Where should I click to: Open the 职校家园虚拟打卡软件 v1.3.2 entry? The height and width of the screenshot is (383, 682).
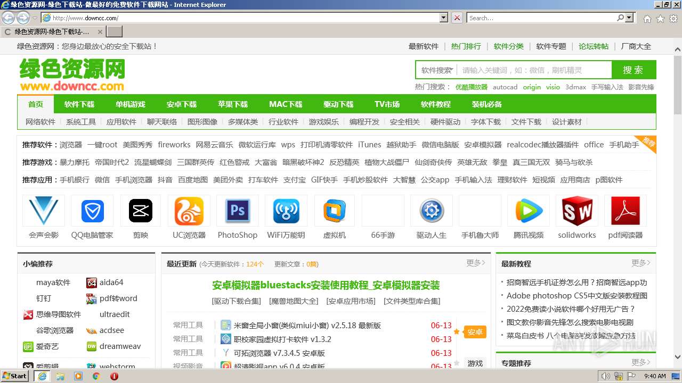(282, 339)
